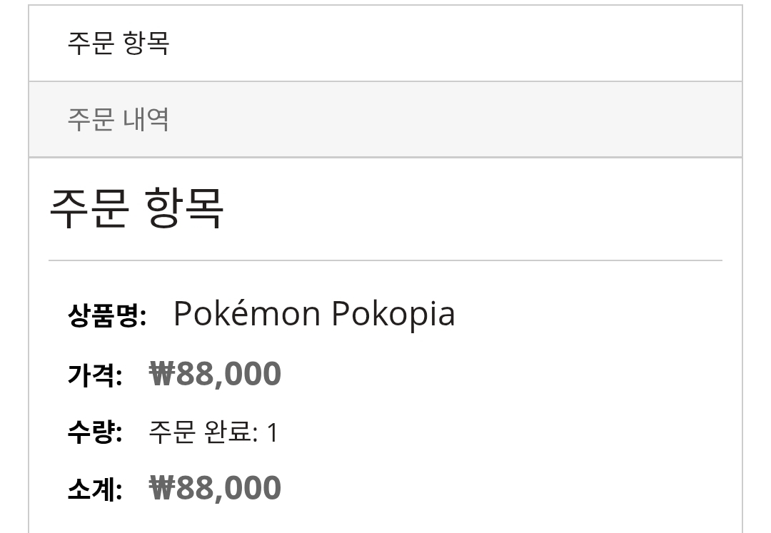The width and height of the screenshot is (771, 533).
Task: Select the 가격 field label
Action: pos(95,375)
